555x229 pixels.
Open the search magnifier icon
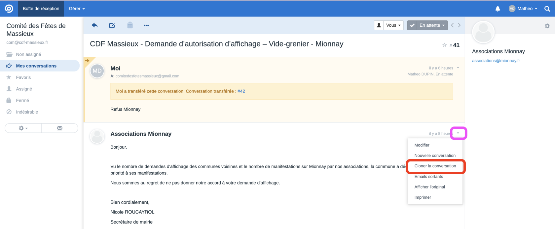pyautogui.click(x=547, y=9)
